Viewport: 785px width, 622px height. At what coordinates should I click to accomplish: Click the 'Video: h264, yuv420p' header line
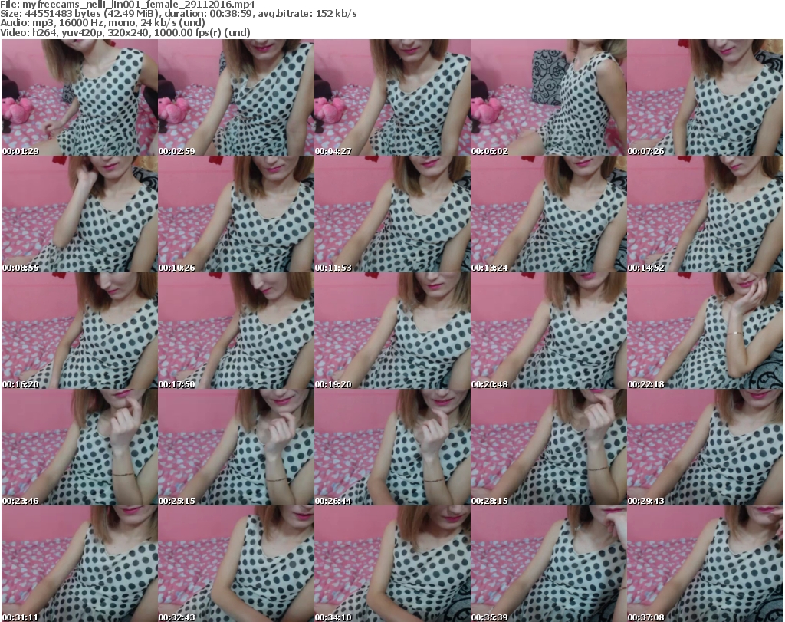click(x=125, y=32)
